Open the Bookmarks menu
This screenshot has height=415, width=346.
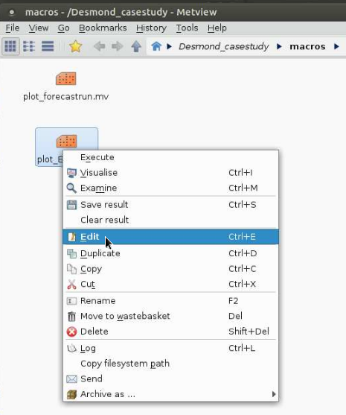point(103,28)
